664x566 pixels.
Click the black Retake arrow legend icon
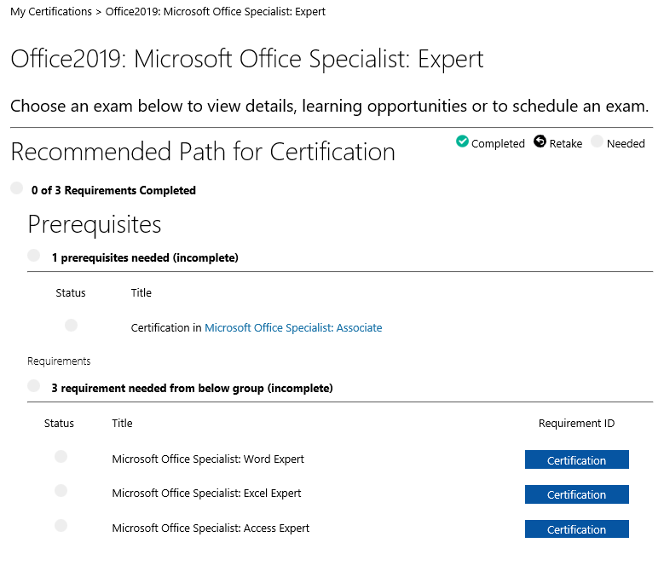click(540, 141)
